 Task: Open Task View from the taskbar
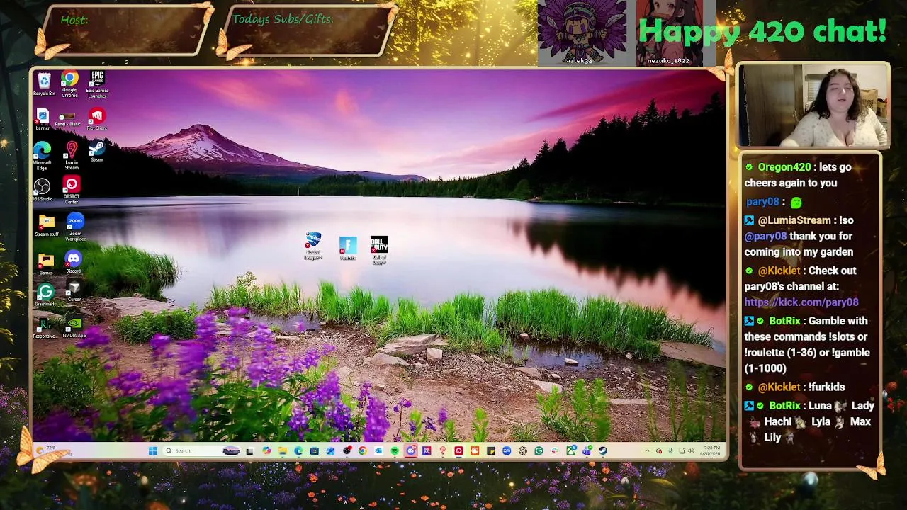249,450
